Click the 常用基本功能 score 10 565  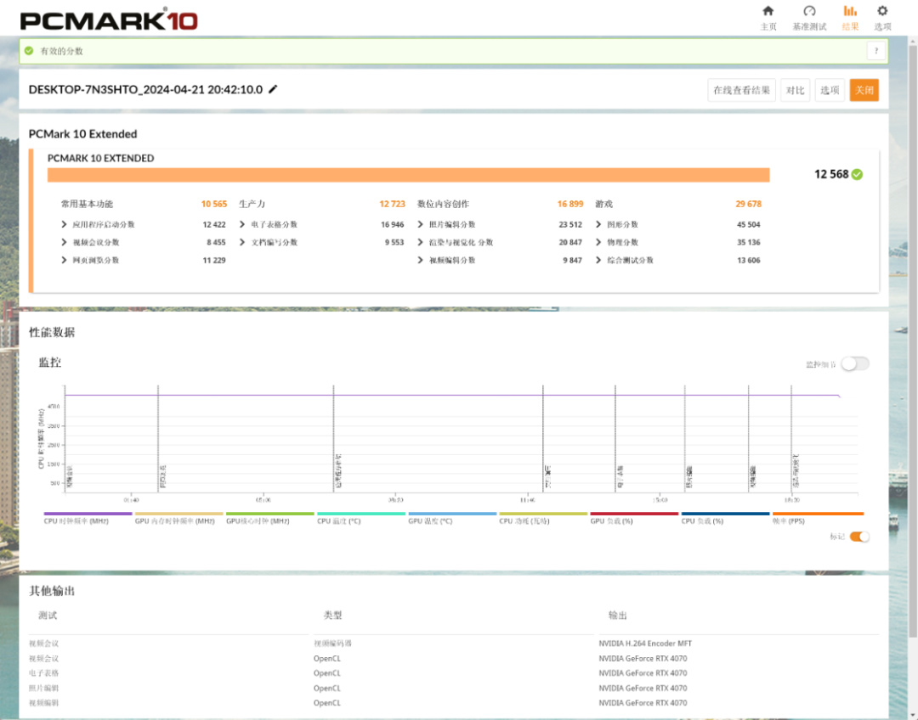pos(213,204)
